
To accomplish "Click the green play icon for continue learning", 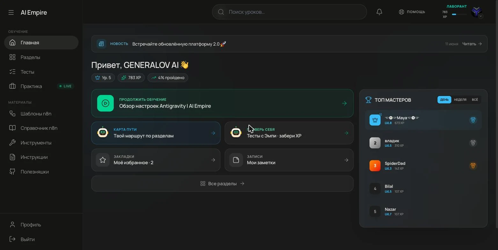I will (106, 103).
